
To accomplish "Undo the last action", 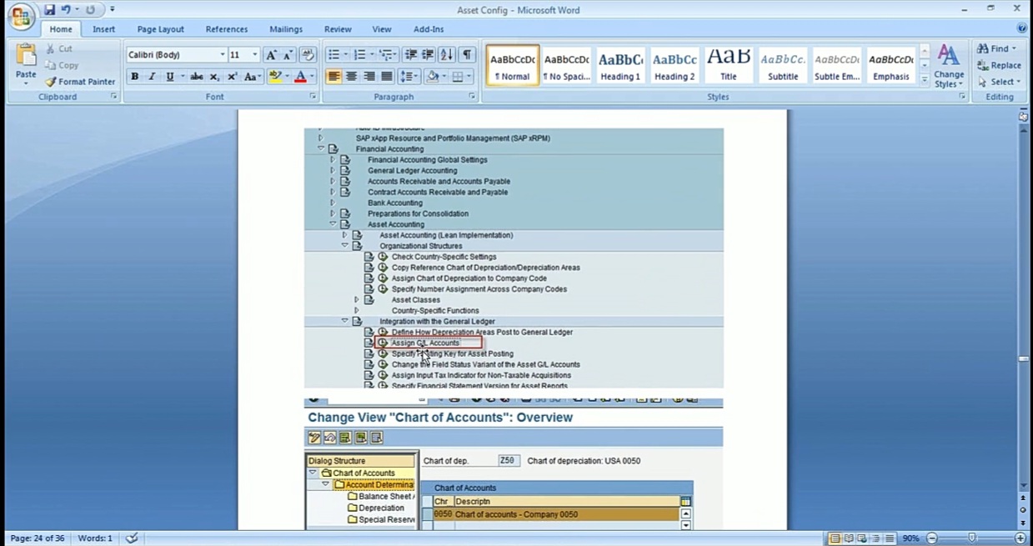I will 66,10.
